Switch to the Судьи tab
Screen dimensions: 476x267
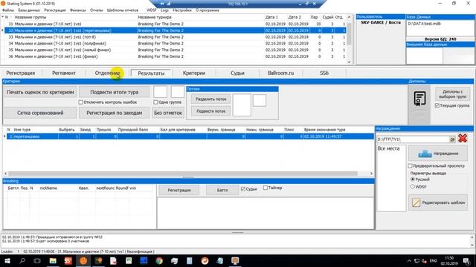237,73
